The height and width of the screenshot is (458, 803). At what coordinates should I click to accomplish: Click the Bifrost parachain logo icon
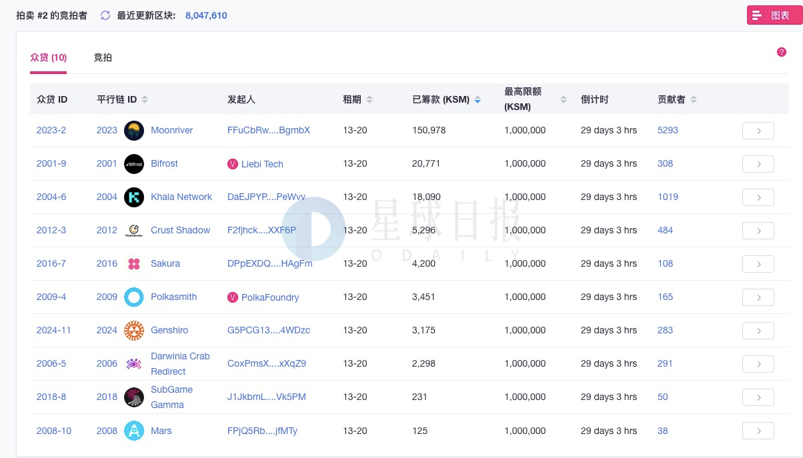[x=134, y=164]
